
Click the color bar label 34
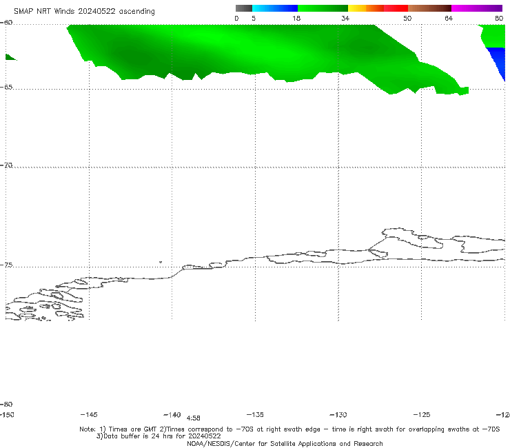click(345, 18)
